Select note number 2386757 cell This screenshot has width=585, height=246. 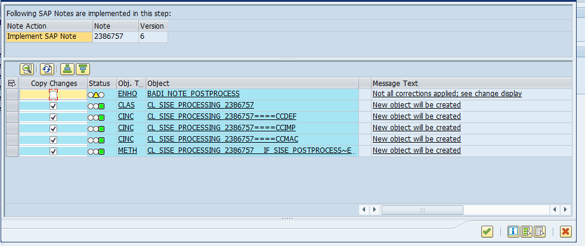pyautogui.click(x=116, y=36)
